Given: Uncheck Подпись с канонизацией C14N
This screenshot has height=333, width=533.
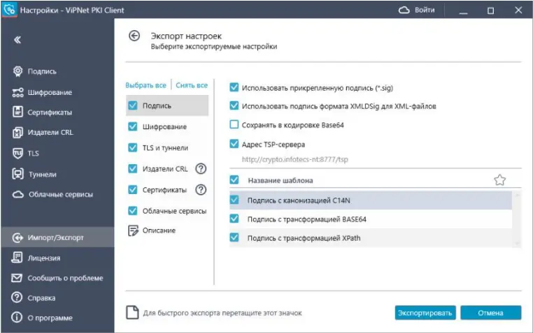Looking at the screenshot, I should pyautogui.click(x=234, y=200).
